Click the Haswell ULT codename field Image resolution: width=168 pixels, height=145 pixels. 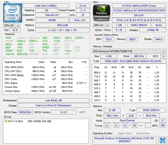click(52, 15)
